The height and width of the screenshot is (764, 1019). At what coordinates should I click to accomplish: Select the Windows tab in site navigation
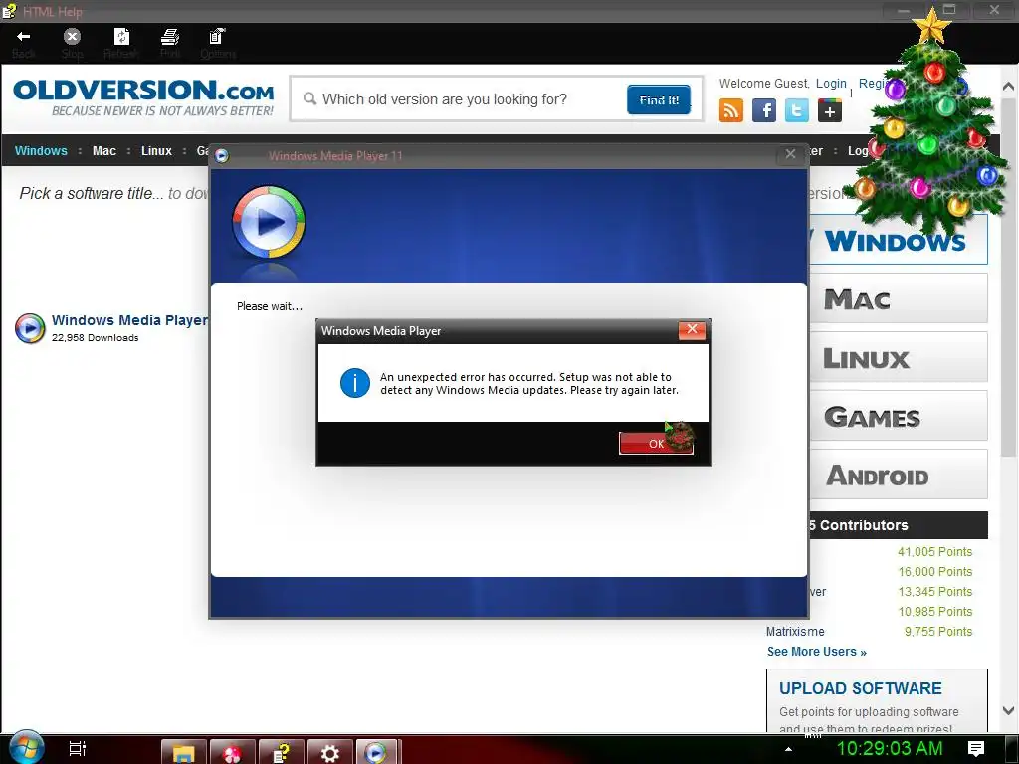(41, 151)
